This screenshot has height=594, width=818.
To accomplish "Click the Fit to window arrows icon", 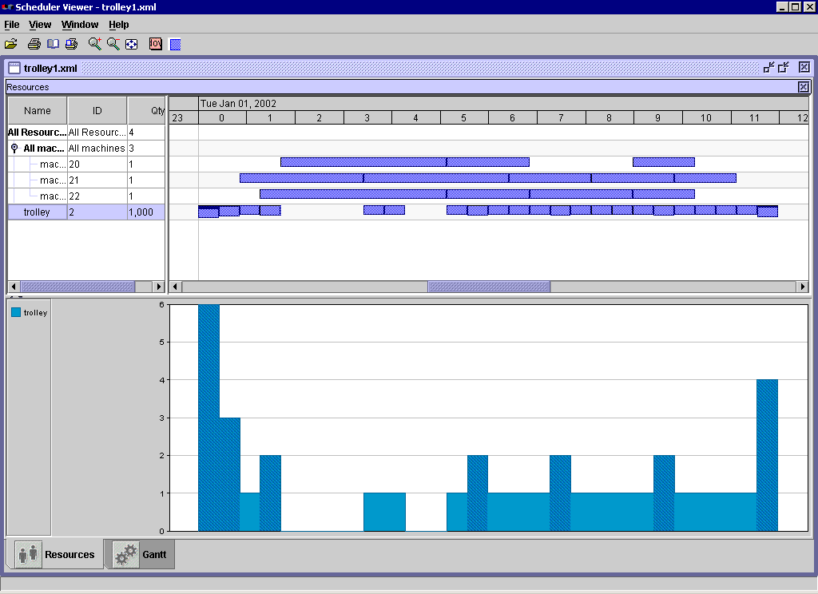I will pos(132,45).
